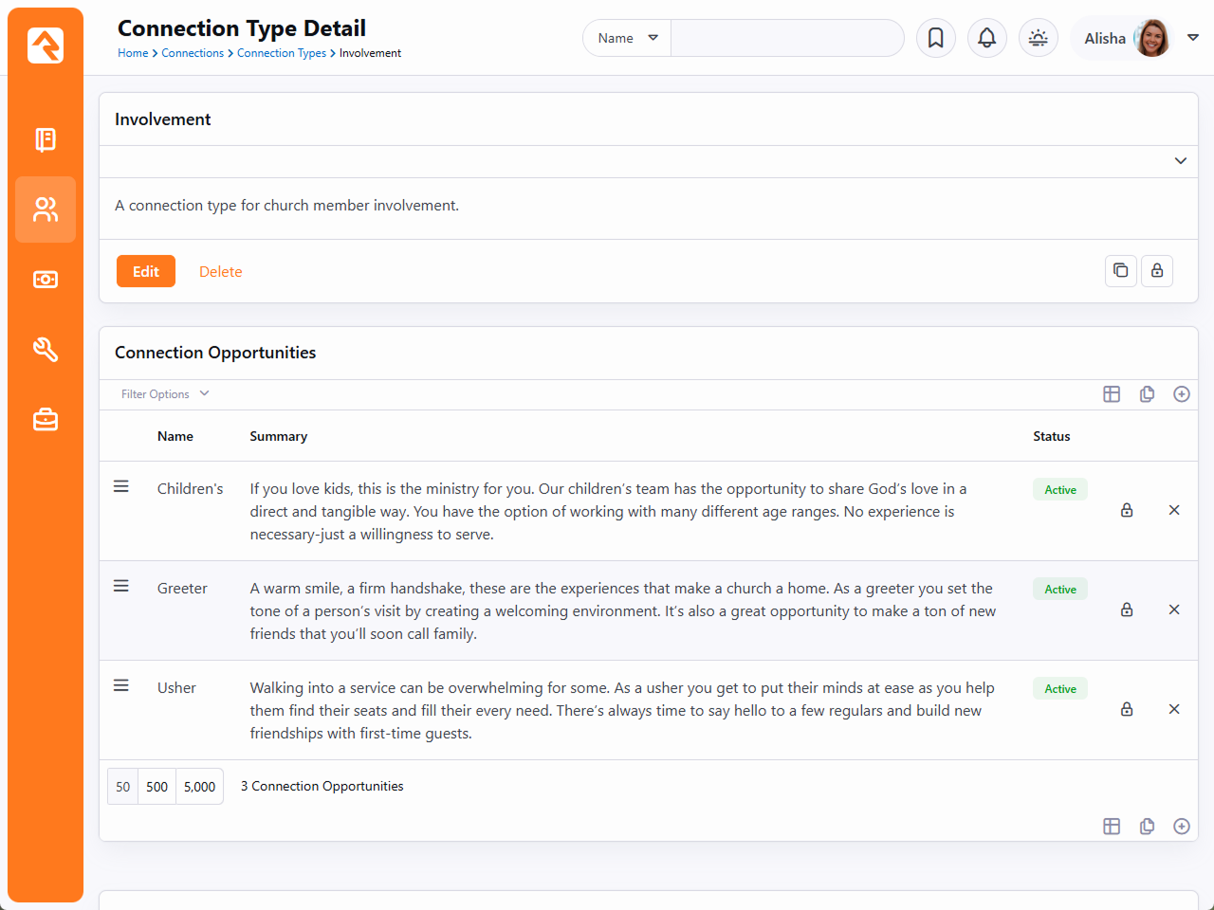1214x910 pixels.
Task: Open the People section in sidebar
Action: click(x=46, y=209)
